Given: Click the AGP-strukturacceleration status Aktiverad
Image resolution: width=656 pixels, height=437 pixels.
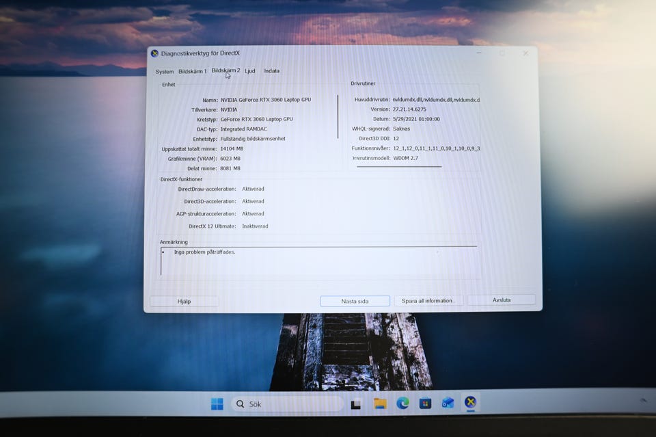Looking at the screenshot, I should pos(253,213).
